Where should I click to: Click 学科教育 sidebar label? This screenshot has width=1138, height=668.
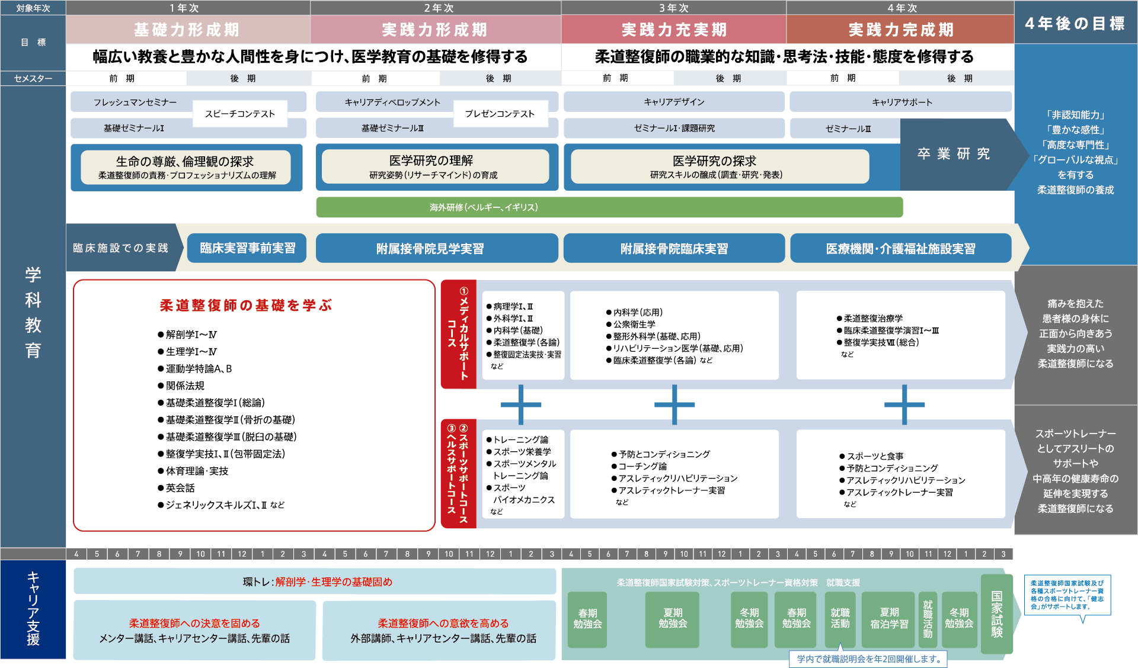pos(33,313)
